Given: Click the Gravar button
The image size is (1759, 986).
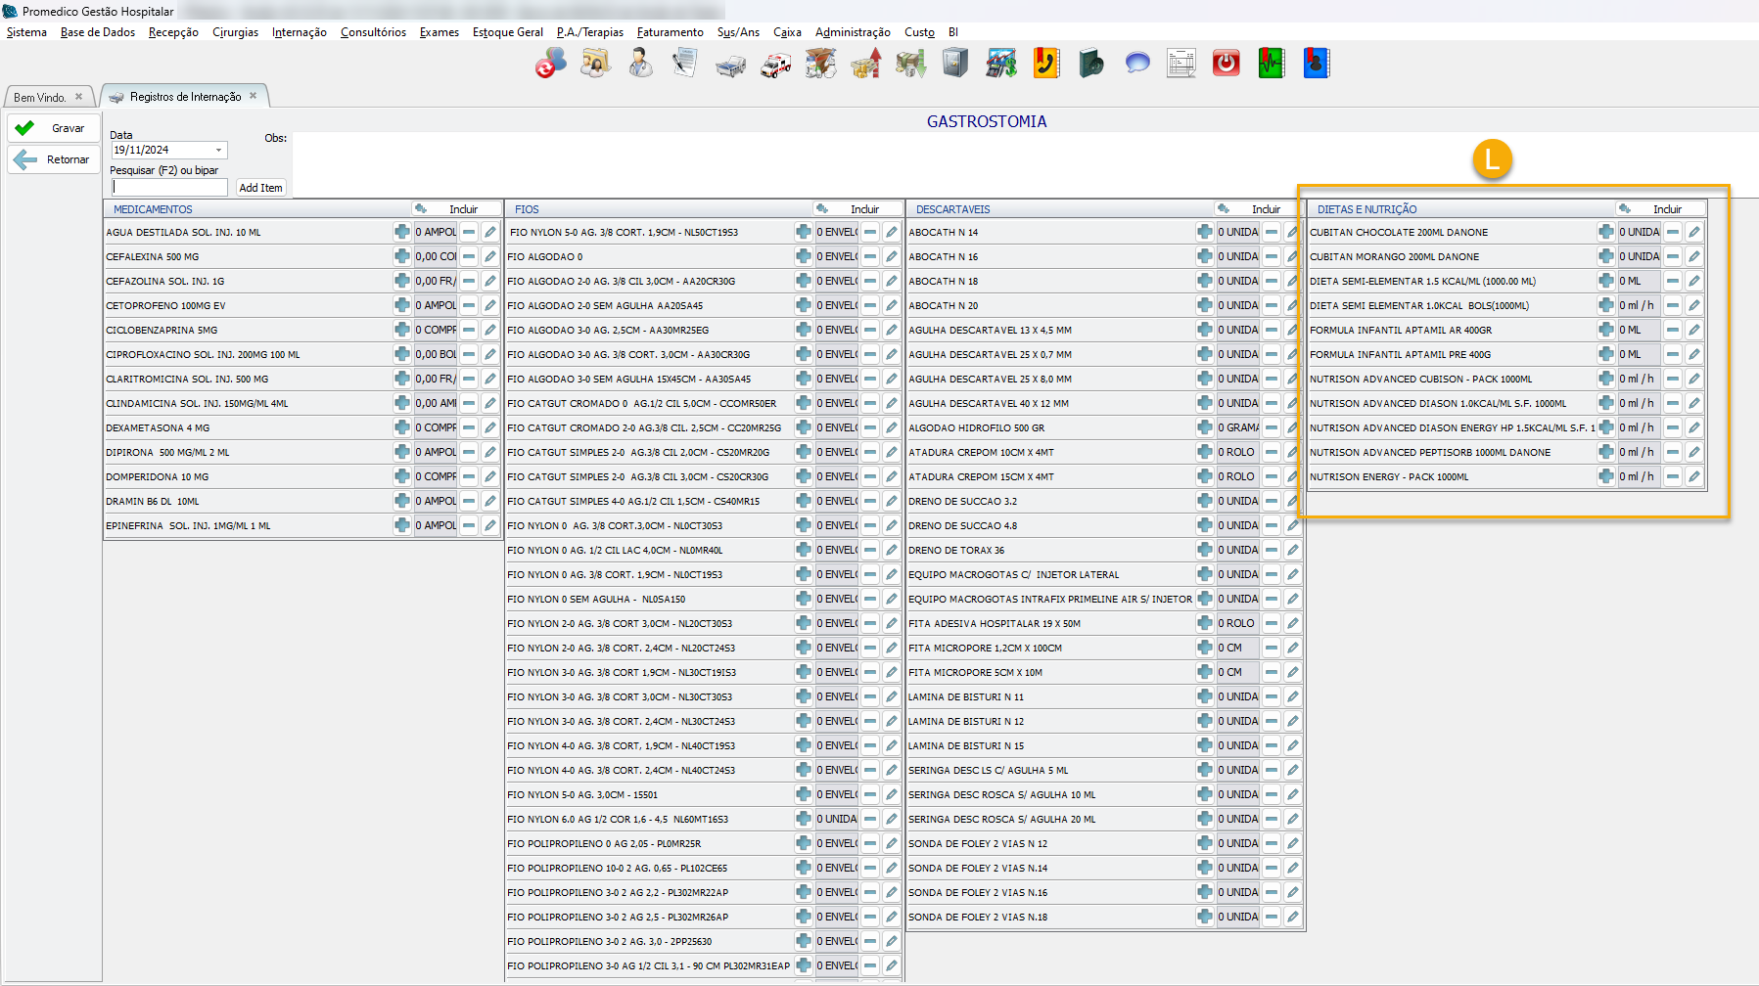Looking at the screenshot, I should pos(55,128).
